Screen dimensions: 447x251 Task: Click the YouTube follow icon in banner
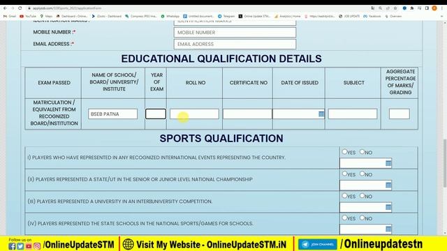pos(29,246)
